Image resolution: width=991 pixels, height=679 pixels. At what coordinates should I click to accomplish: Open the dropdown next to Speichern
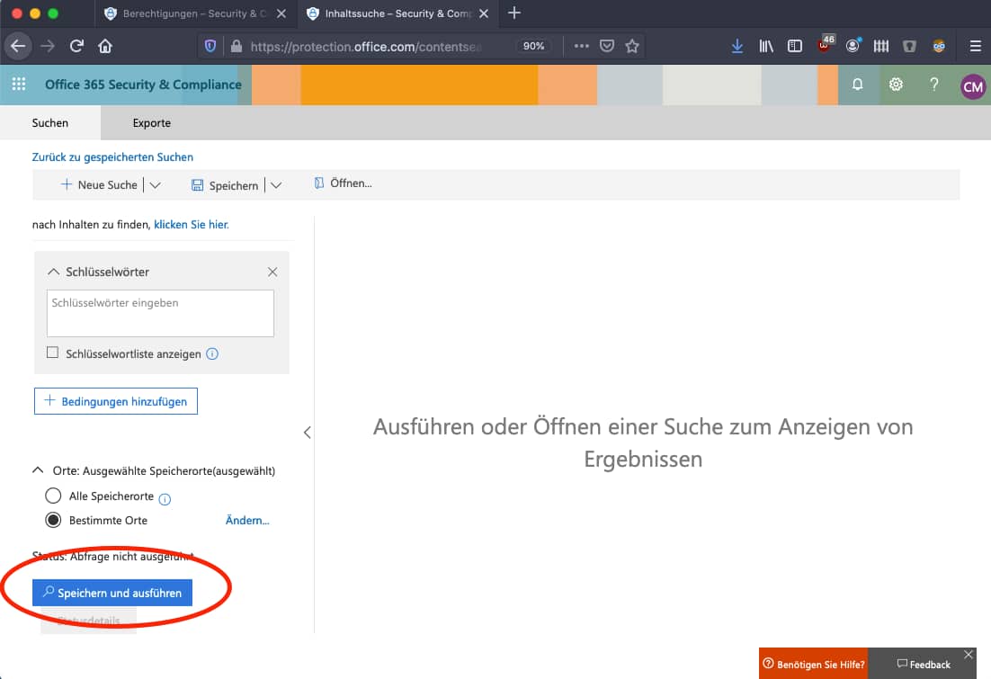coord(276,183)
